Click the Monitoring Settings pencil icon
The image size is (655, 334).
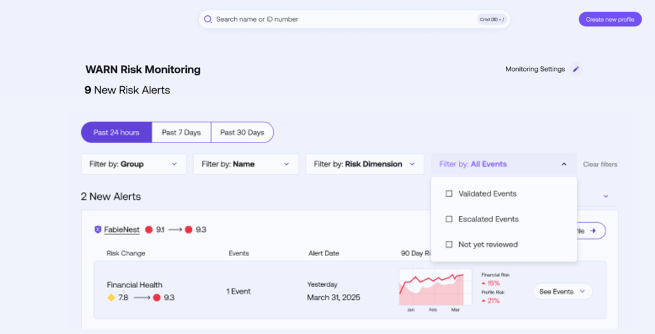(576, 69)
